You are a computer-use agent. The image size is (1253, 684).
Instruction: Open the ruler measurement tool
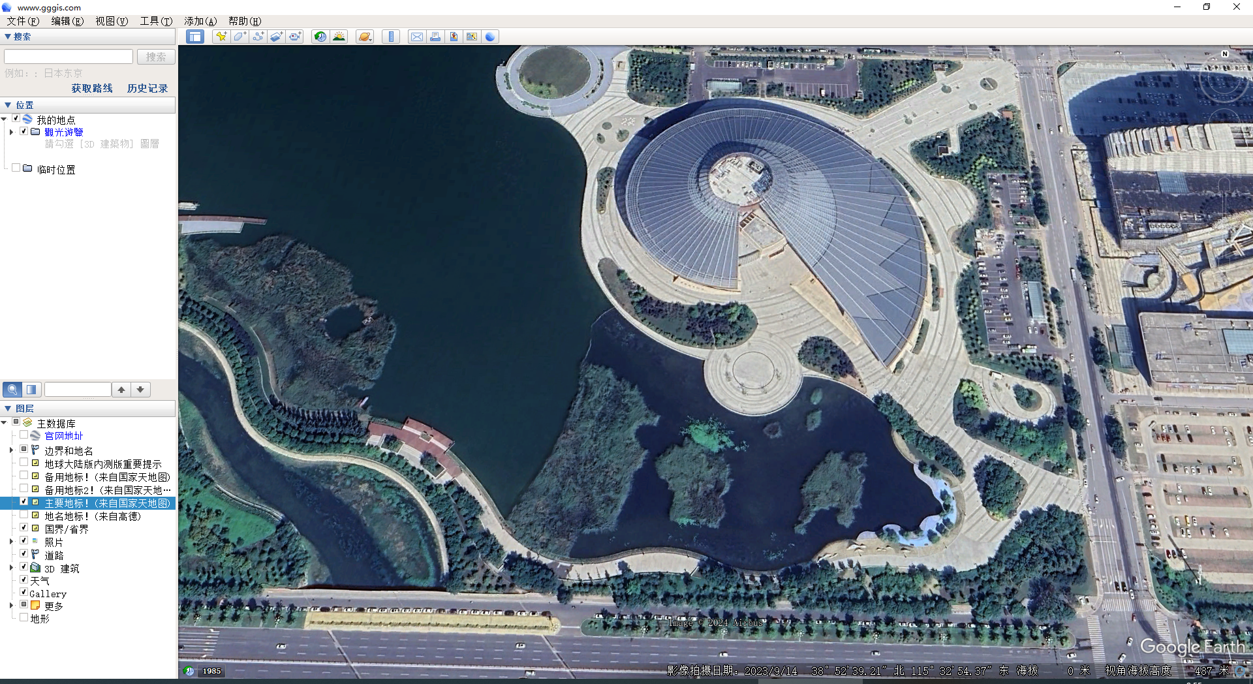point(391,37)
